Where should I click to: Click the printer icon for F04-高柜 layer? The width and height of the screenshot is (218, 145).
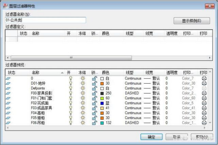click(x=204, y=113)
